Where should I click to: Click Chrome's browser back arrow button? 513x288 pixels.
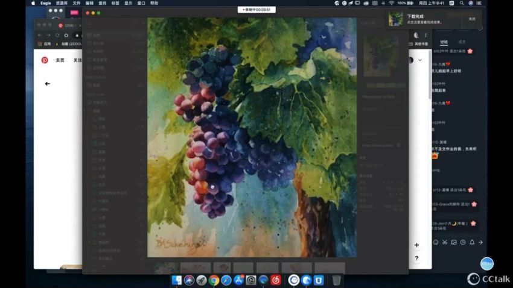click(40, 36)
